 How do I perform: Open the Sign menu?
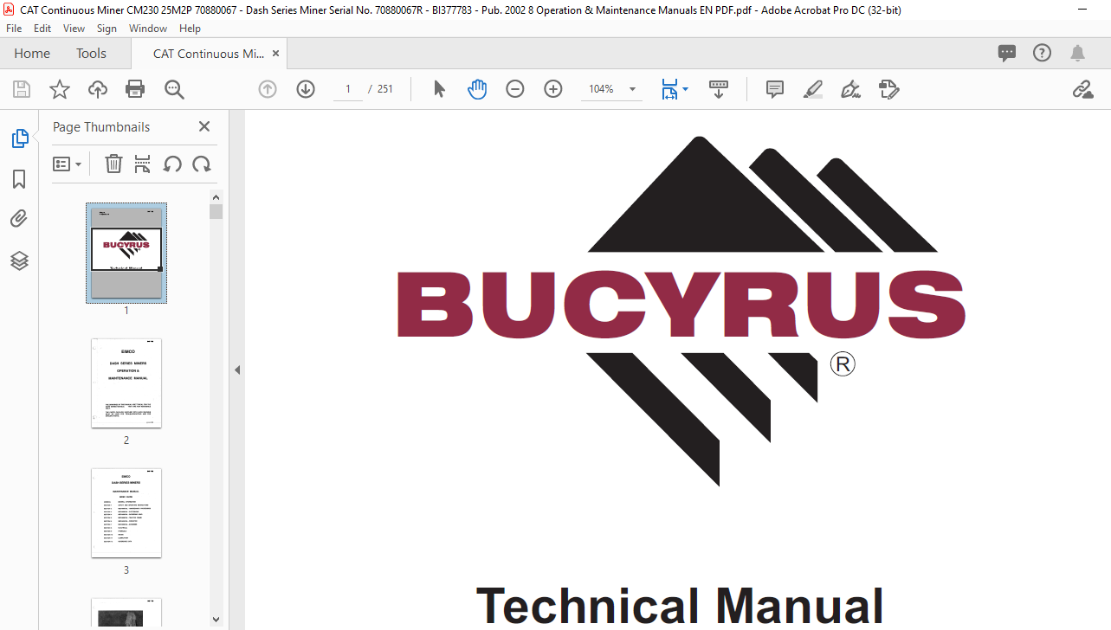click(107, 29)
